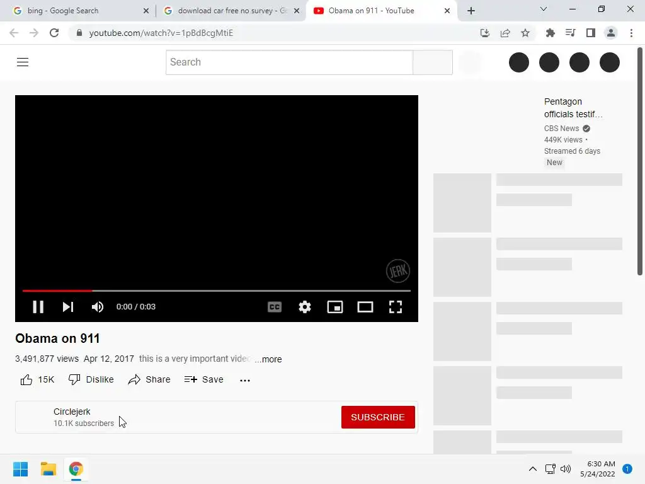
Task: Share the Obama on 911 video
Action: point(149,379)
